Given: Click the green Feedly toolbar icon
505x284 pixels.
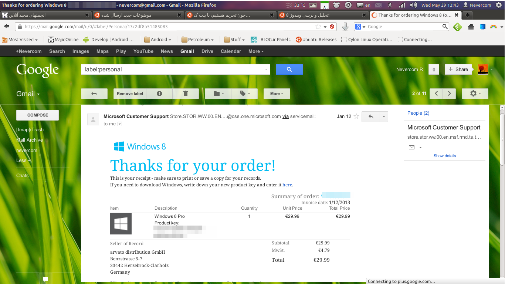Looking at the screenshot, I should [458, 27].
